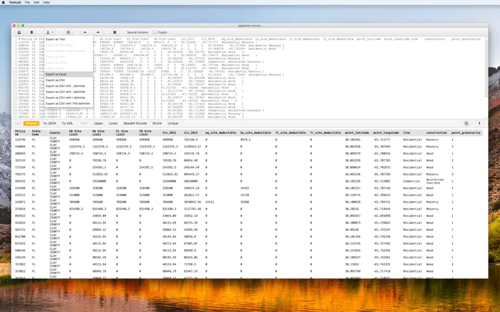Click the point_latitude column header in preview
The height and width of the screenshot is (312, 500).
(x=357, y=133)
